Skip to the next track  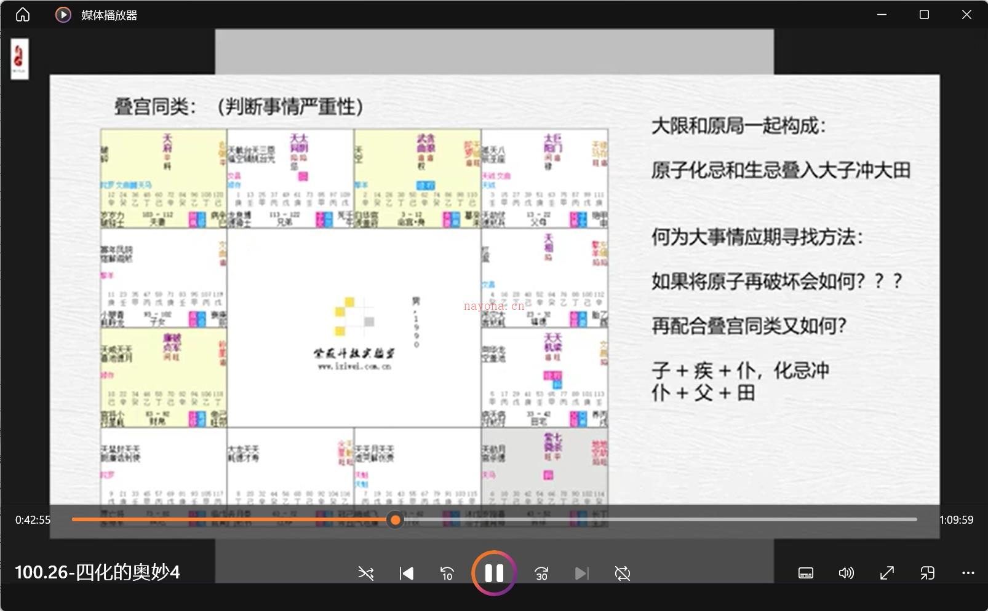[x=581, y=574]
